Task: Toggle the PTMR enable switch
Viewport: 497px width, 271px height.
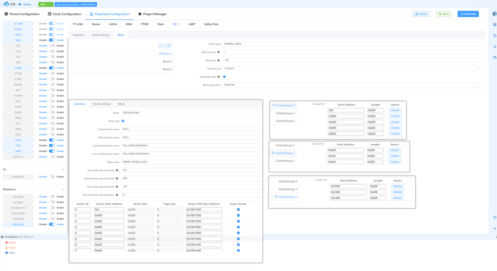Action: click(x=52, y=68)
